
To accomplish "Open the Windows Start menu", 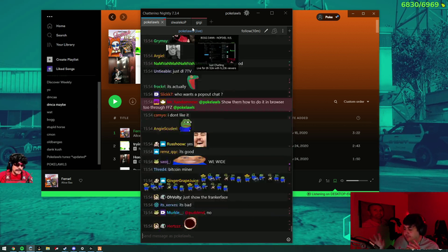I will tap(4, 248).
